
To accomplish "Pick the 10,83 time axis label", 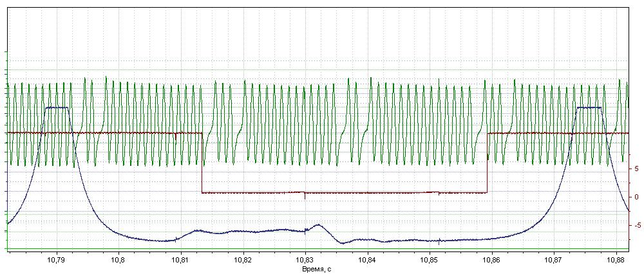I will (x=305, y=260).
